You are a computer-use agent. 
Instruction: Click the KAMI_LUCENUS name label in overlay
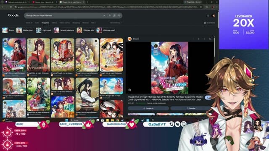[x=71, y=124]
